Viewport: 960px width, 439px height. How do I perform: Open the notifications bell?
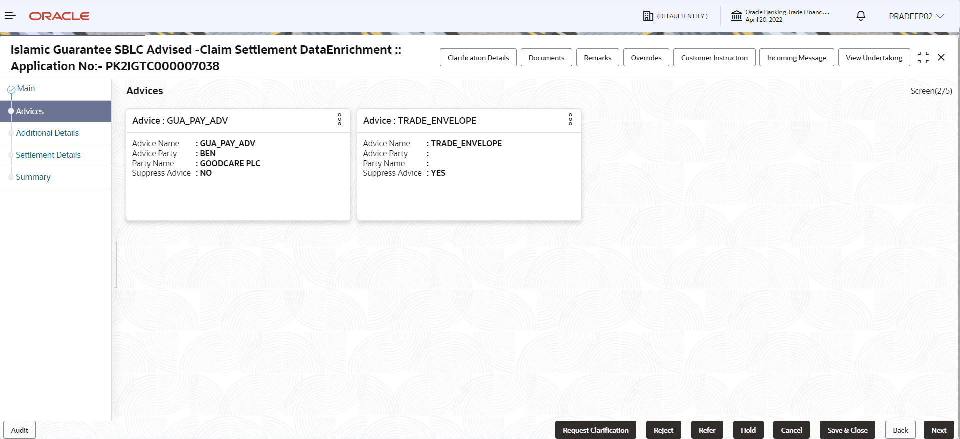tap(861, 16)
